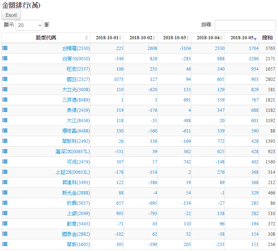Image resolution: width=278 pixels, height=252 pixels.
Task: Sort by the 2018-10-05 column header
Action: pyautogui.click(x=242, y=38)
